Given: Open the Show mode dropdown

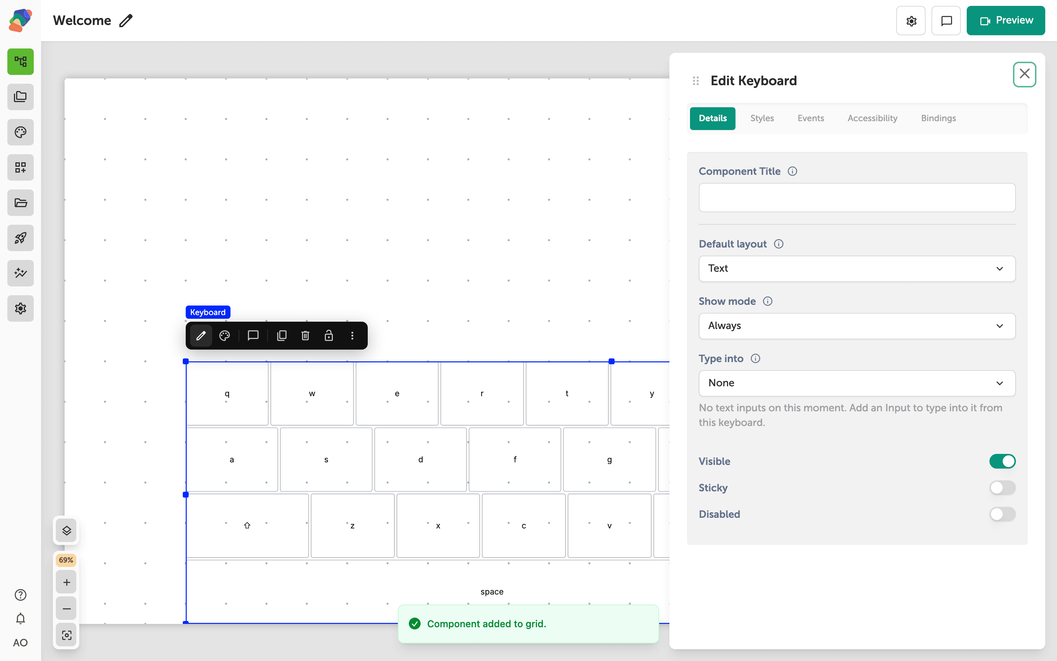Looking at the screenshot, I should (857, 326).
